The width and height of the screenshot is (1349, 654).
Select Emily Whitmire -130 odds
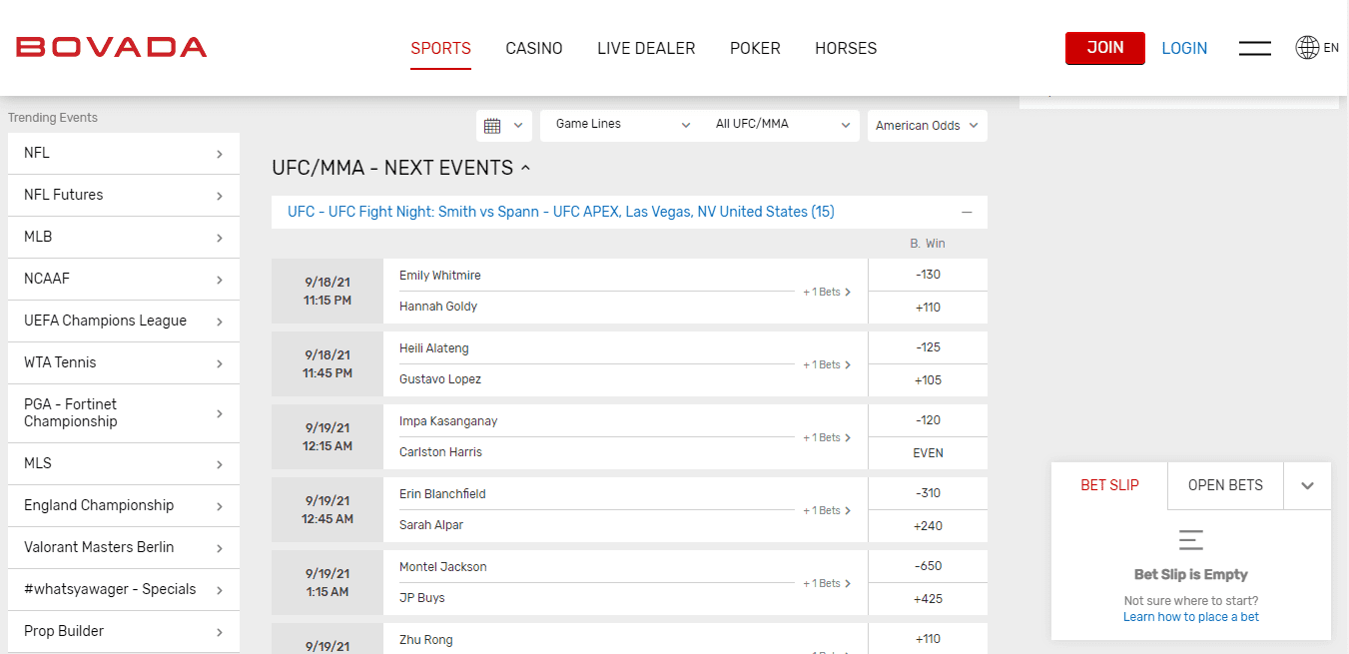tap(928, 275)
